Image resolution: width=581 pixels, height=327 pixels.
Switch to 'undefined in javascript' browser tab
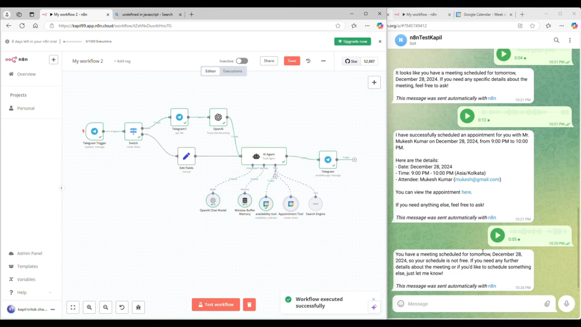[x=149, y=15]
